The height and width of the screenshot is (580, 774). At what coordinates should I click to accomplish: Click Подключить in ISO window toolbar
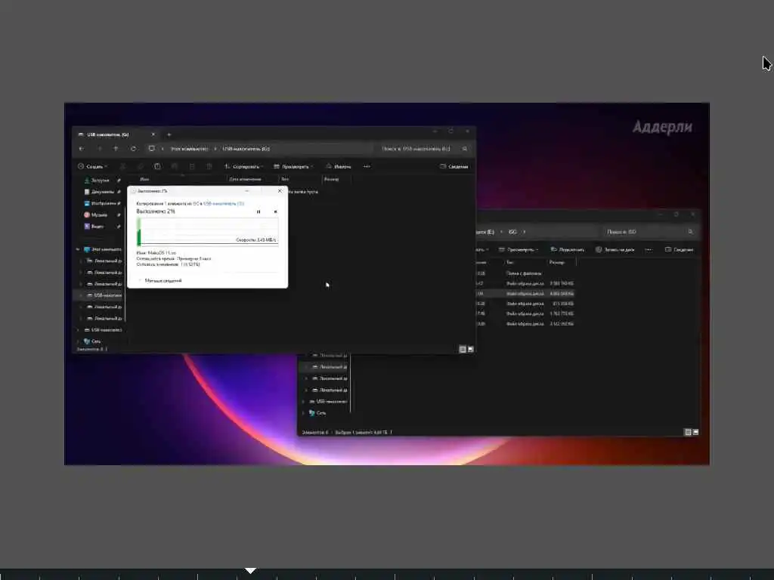click(567, 249)
